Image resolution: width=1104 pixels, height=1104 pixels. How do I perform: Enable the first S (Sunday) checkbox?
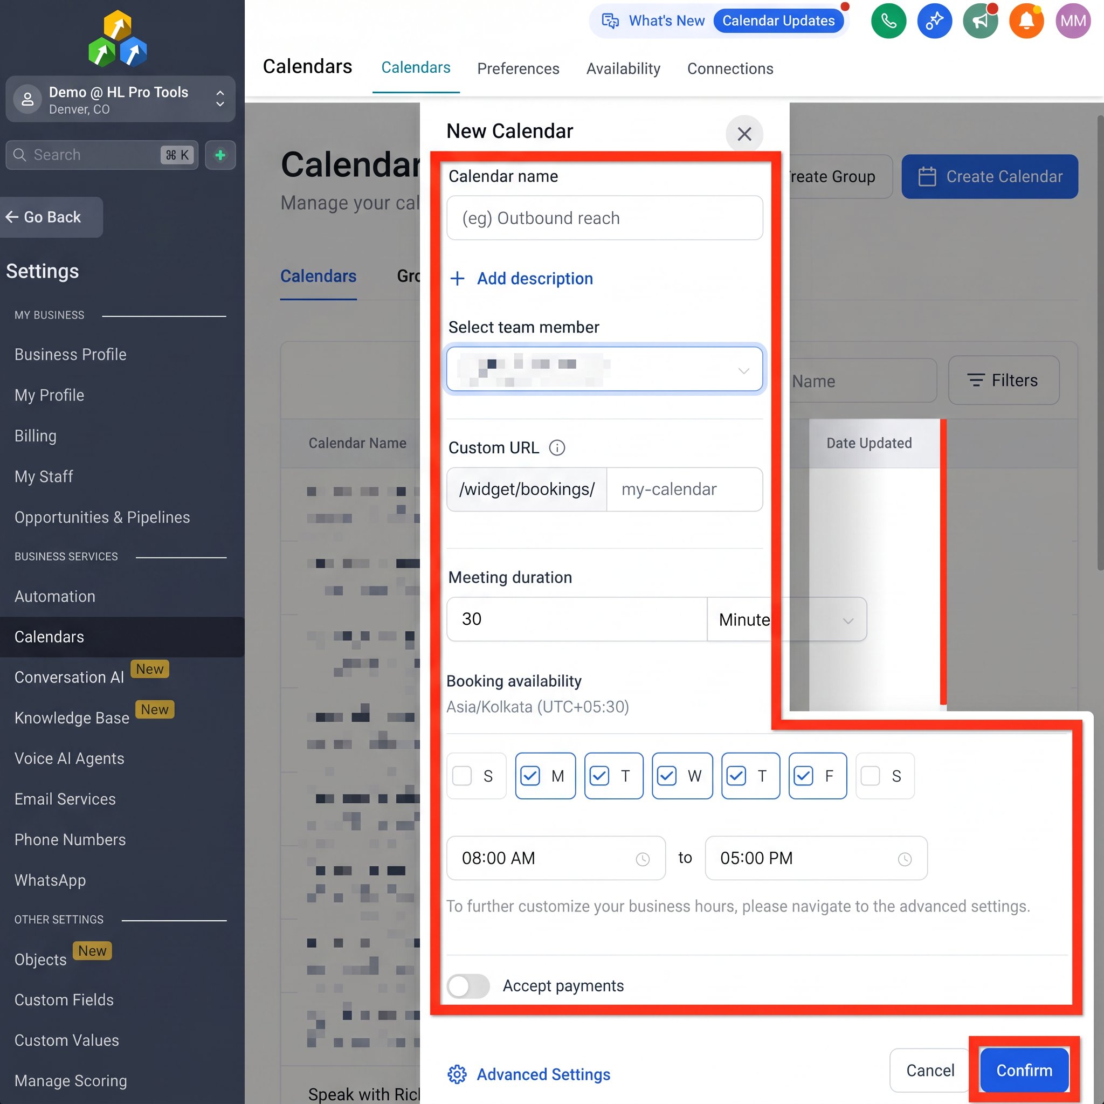[462, 776]
